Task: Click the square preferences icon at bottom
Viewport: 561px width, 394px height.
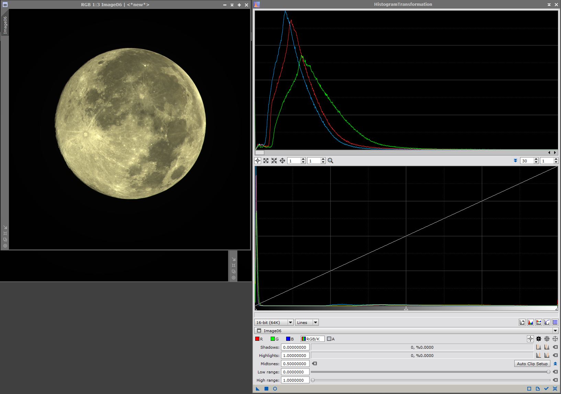Action: pos(529,389)
